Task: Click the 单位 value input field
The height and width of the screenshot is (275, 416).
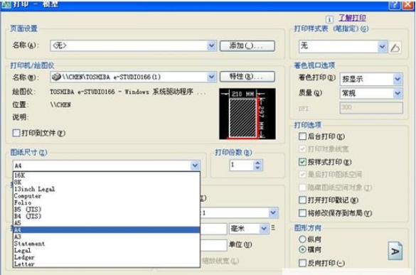Action: tap(213, 245)
